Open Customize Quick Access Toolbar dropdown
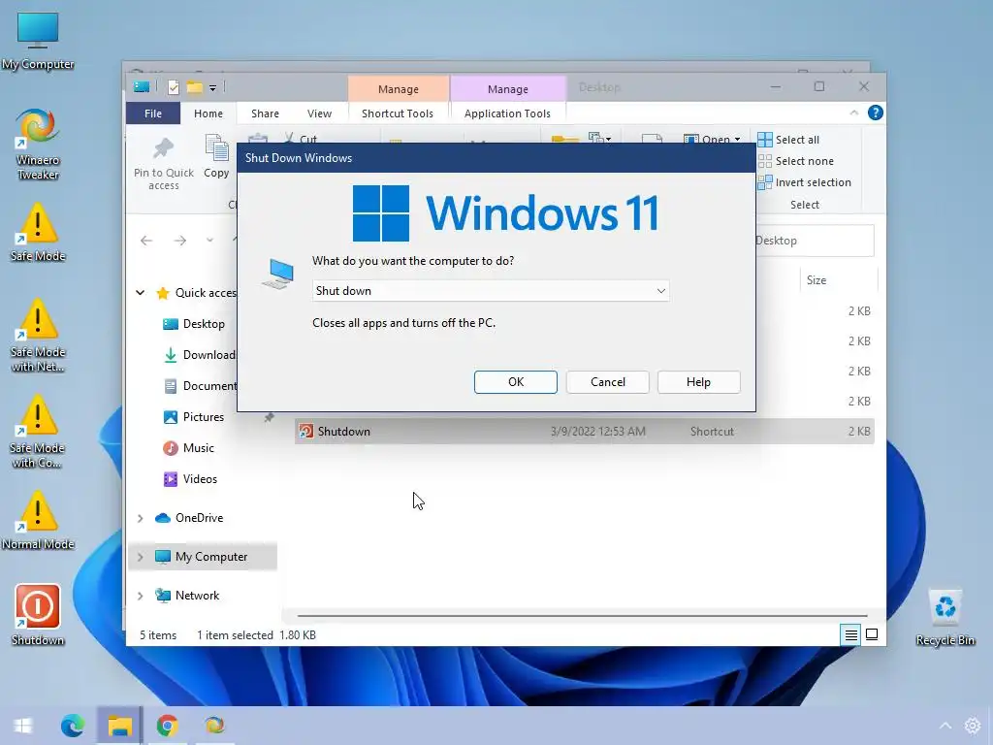The height and width of the screenshot is (745, 993). coord(212,88)
